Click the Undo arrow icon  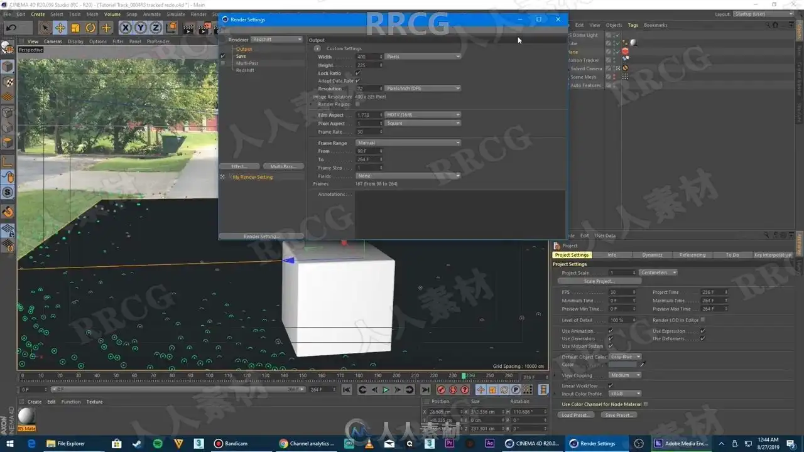pos(11,28)
